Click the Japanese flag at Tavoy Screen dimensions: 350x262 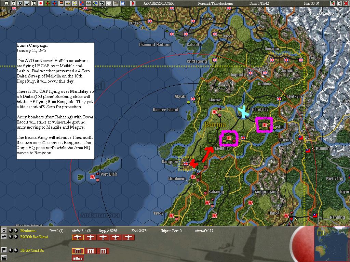pyautogui.click(x=172, y=216)
